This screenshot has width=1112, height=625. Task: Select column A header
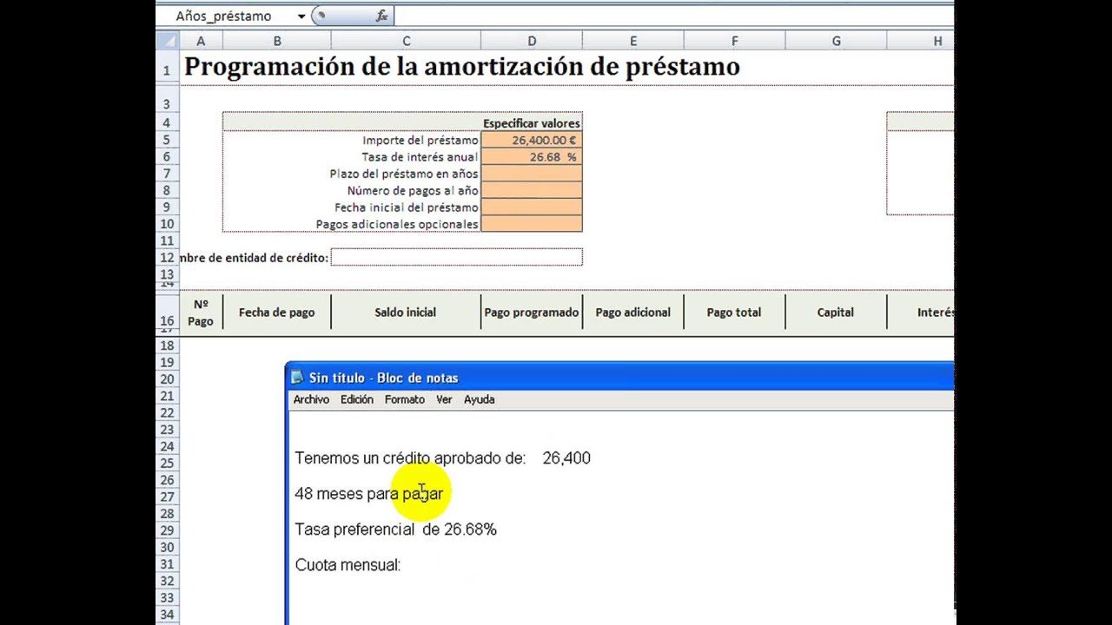pos(201,41)
